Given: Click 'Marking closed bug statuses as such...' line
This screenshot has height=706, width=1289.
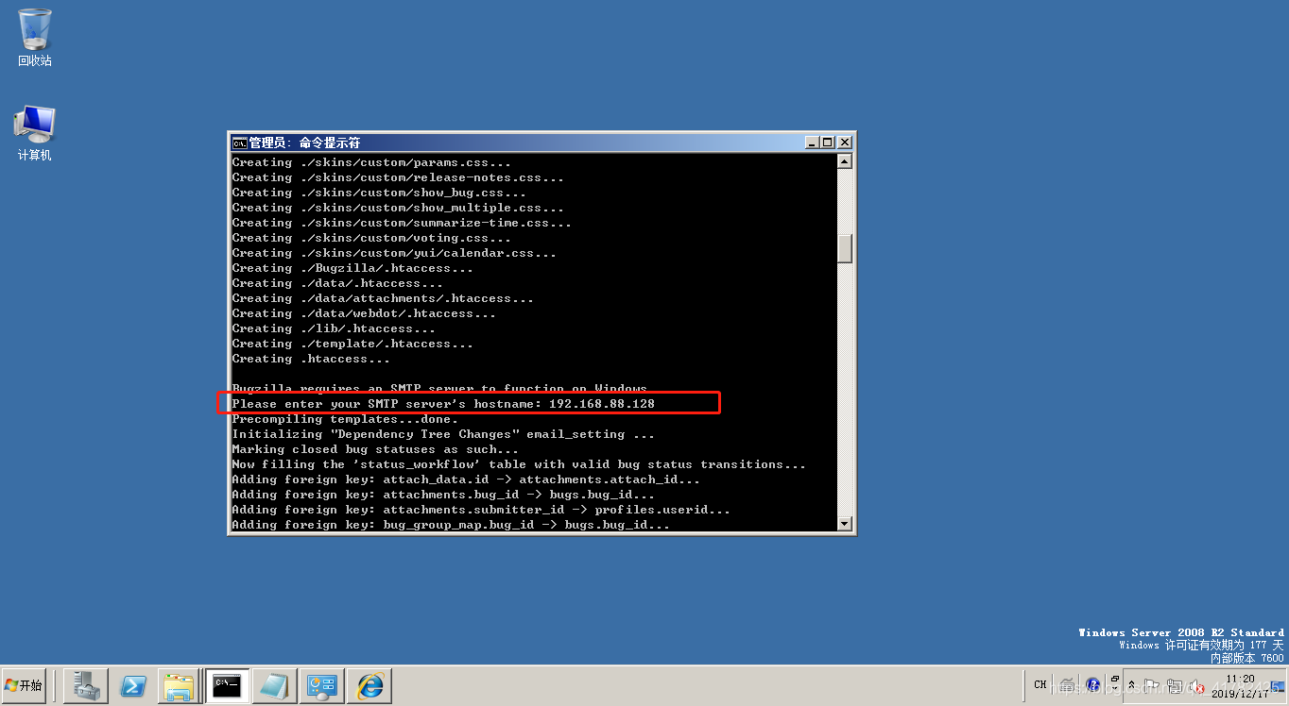Looking at the screenshot, I should pyautogui.click(x=375, y=449).
